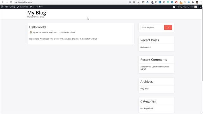Open the New content menu in admin bar

click(39, 7)
